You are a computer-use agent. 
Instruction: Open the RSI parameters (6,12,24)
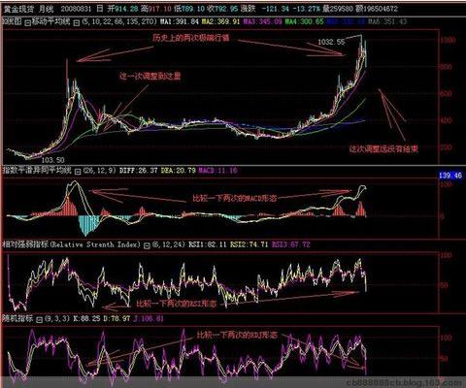pyautogui.click(x=168, y=244)
